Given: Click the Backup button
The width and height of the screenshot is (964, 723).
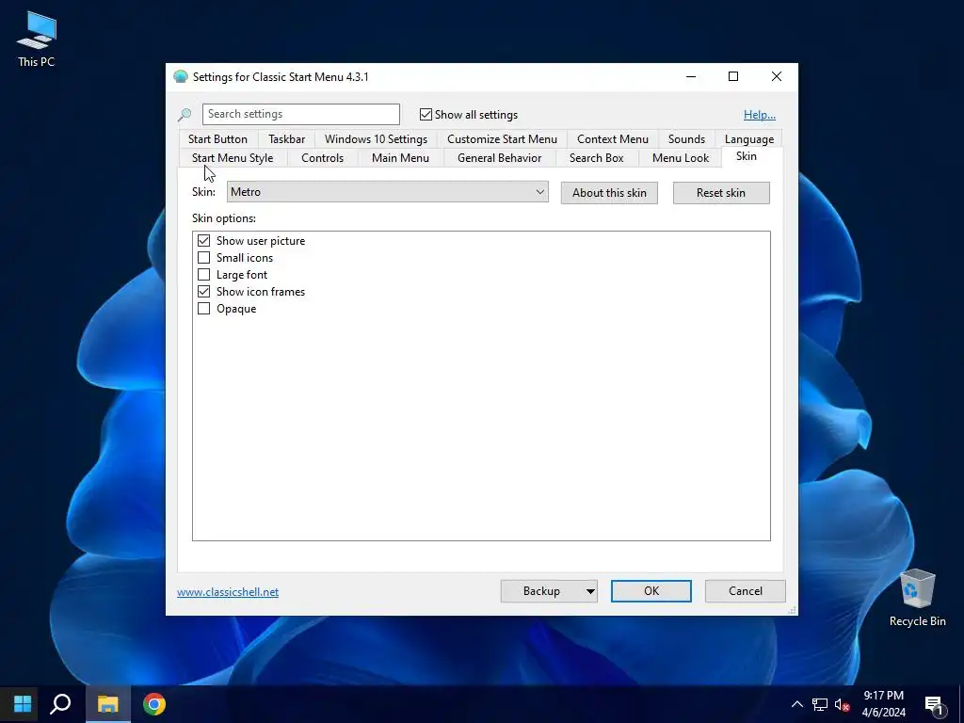Looking at the screenshot, I should [x=541, y=591].
